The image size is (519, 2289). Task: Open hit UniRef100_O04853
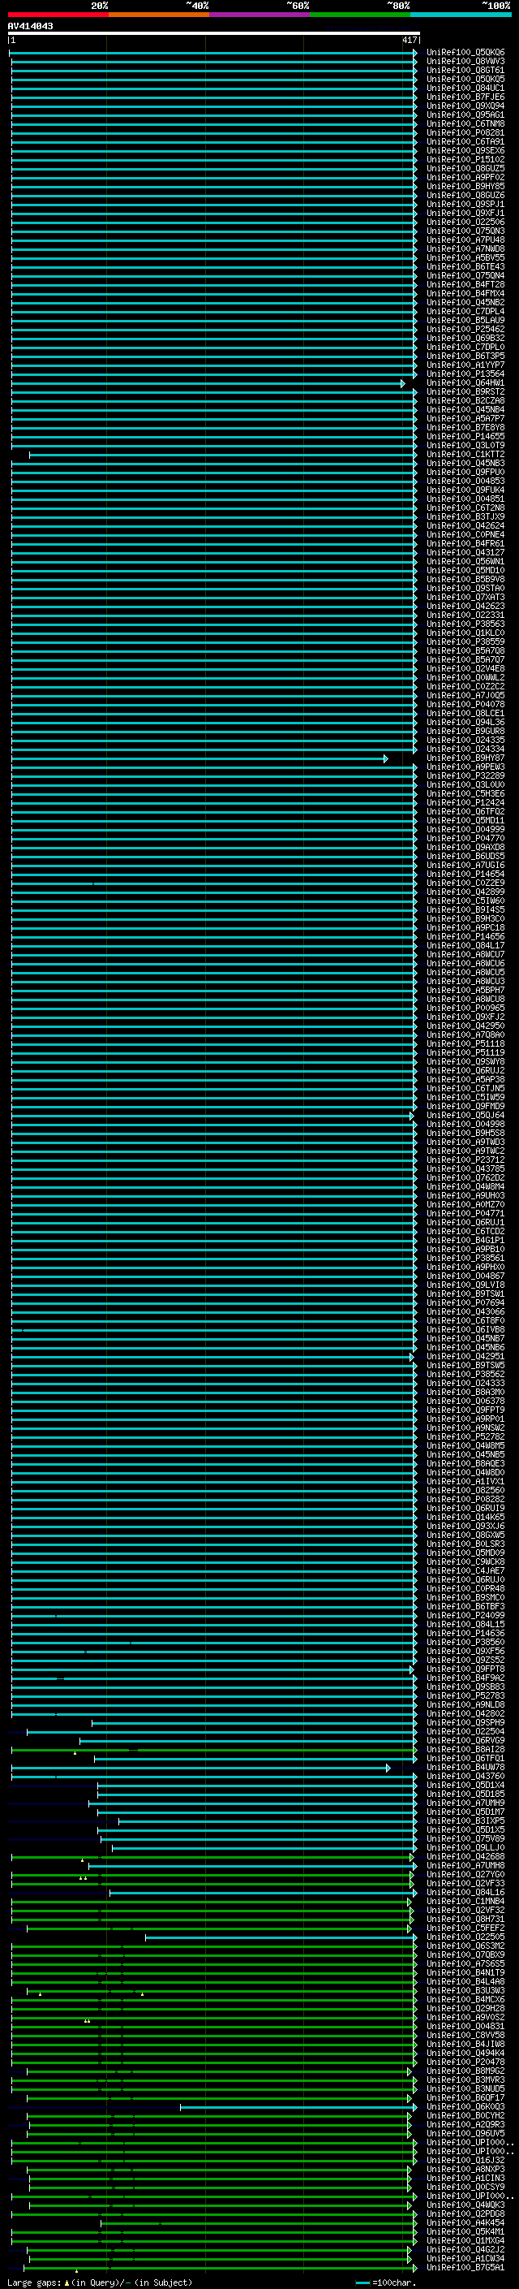tap(465, 482)
